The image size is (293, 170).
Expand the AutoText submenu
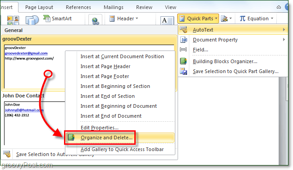(x=233, y=30)
